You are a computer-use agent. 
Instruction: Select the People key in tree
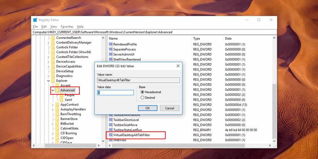click(x=69, y=95)
